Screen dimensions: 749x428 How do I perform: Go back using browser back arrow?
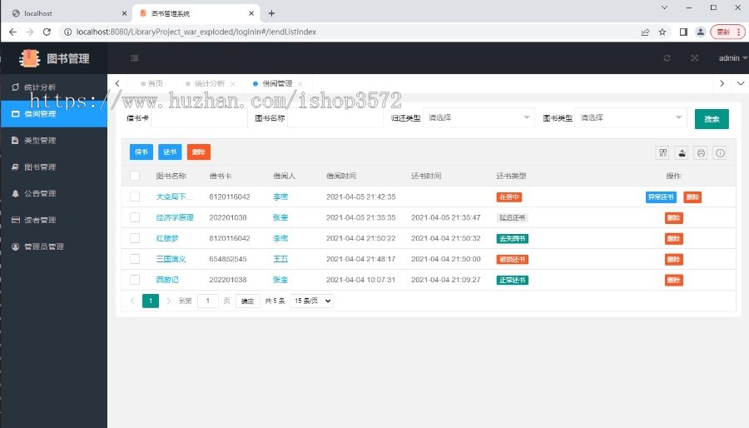12,32
